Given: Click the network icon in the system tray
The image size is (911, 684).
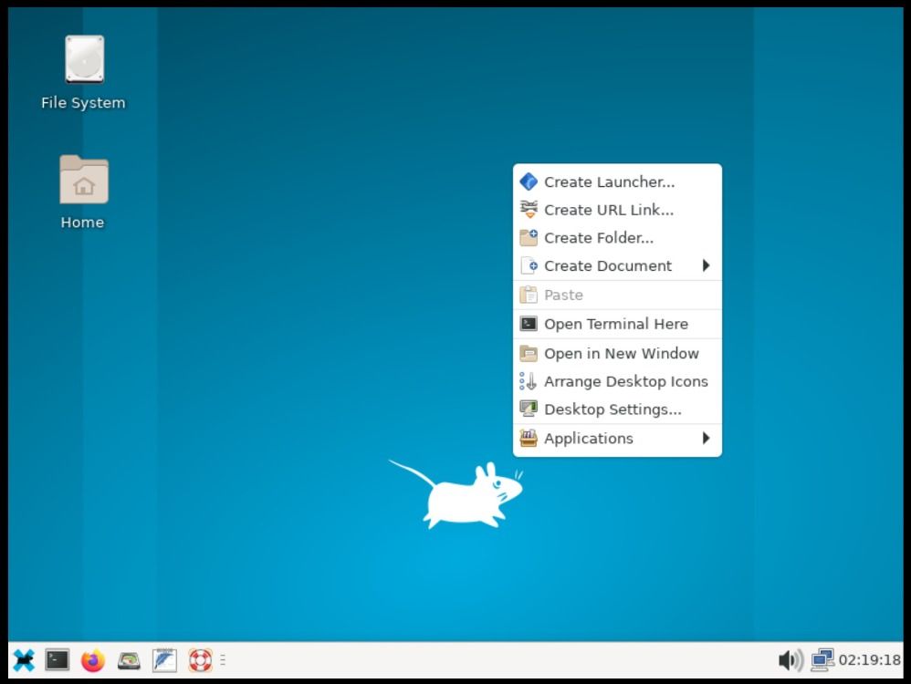Looking at the screenshot, I should pyautogui.click(x=822, y=659).
